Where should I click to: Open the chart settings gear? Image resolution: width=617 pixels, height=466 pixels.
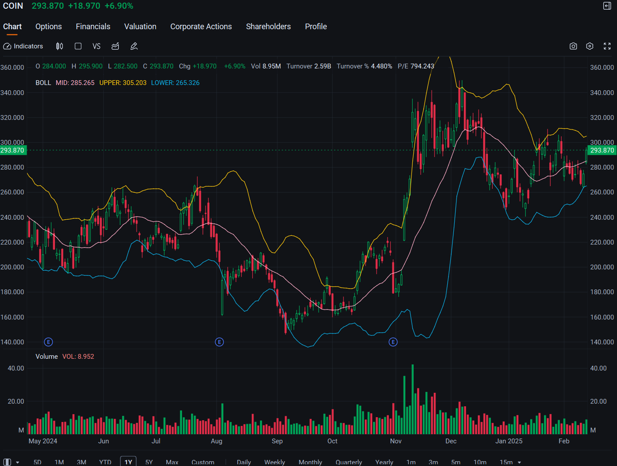(590, 46)
